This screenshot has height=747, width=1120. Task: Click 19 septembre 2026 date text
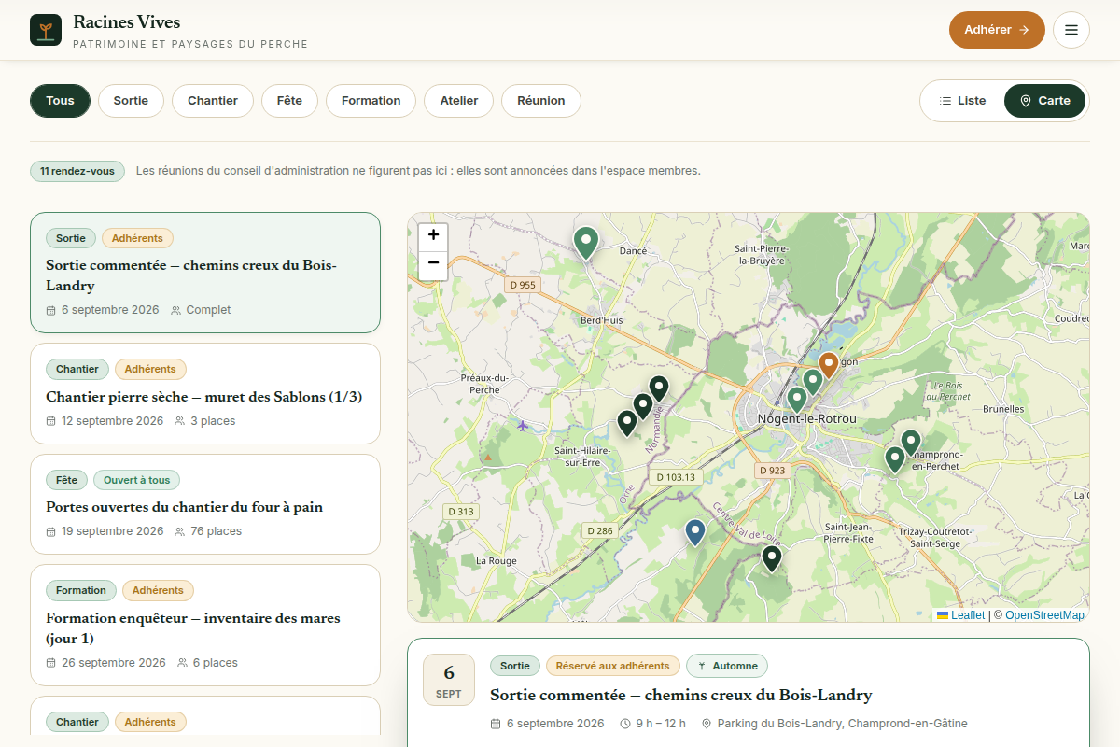tap(112, 531)
